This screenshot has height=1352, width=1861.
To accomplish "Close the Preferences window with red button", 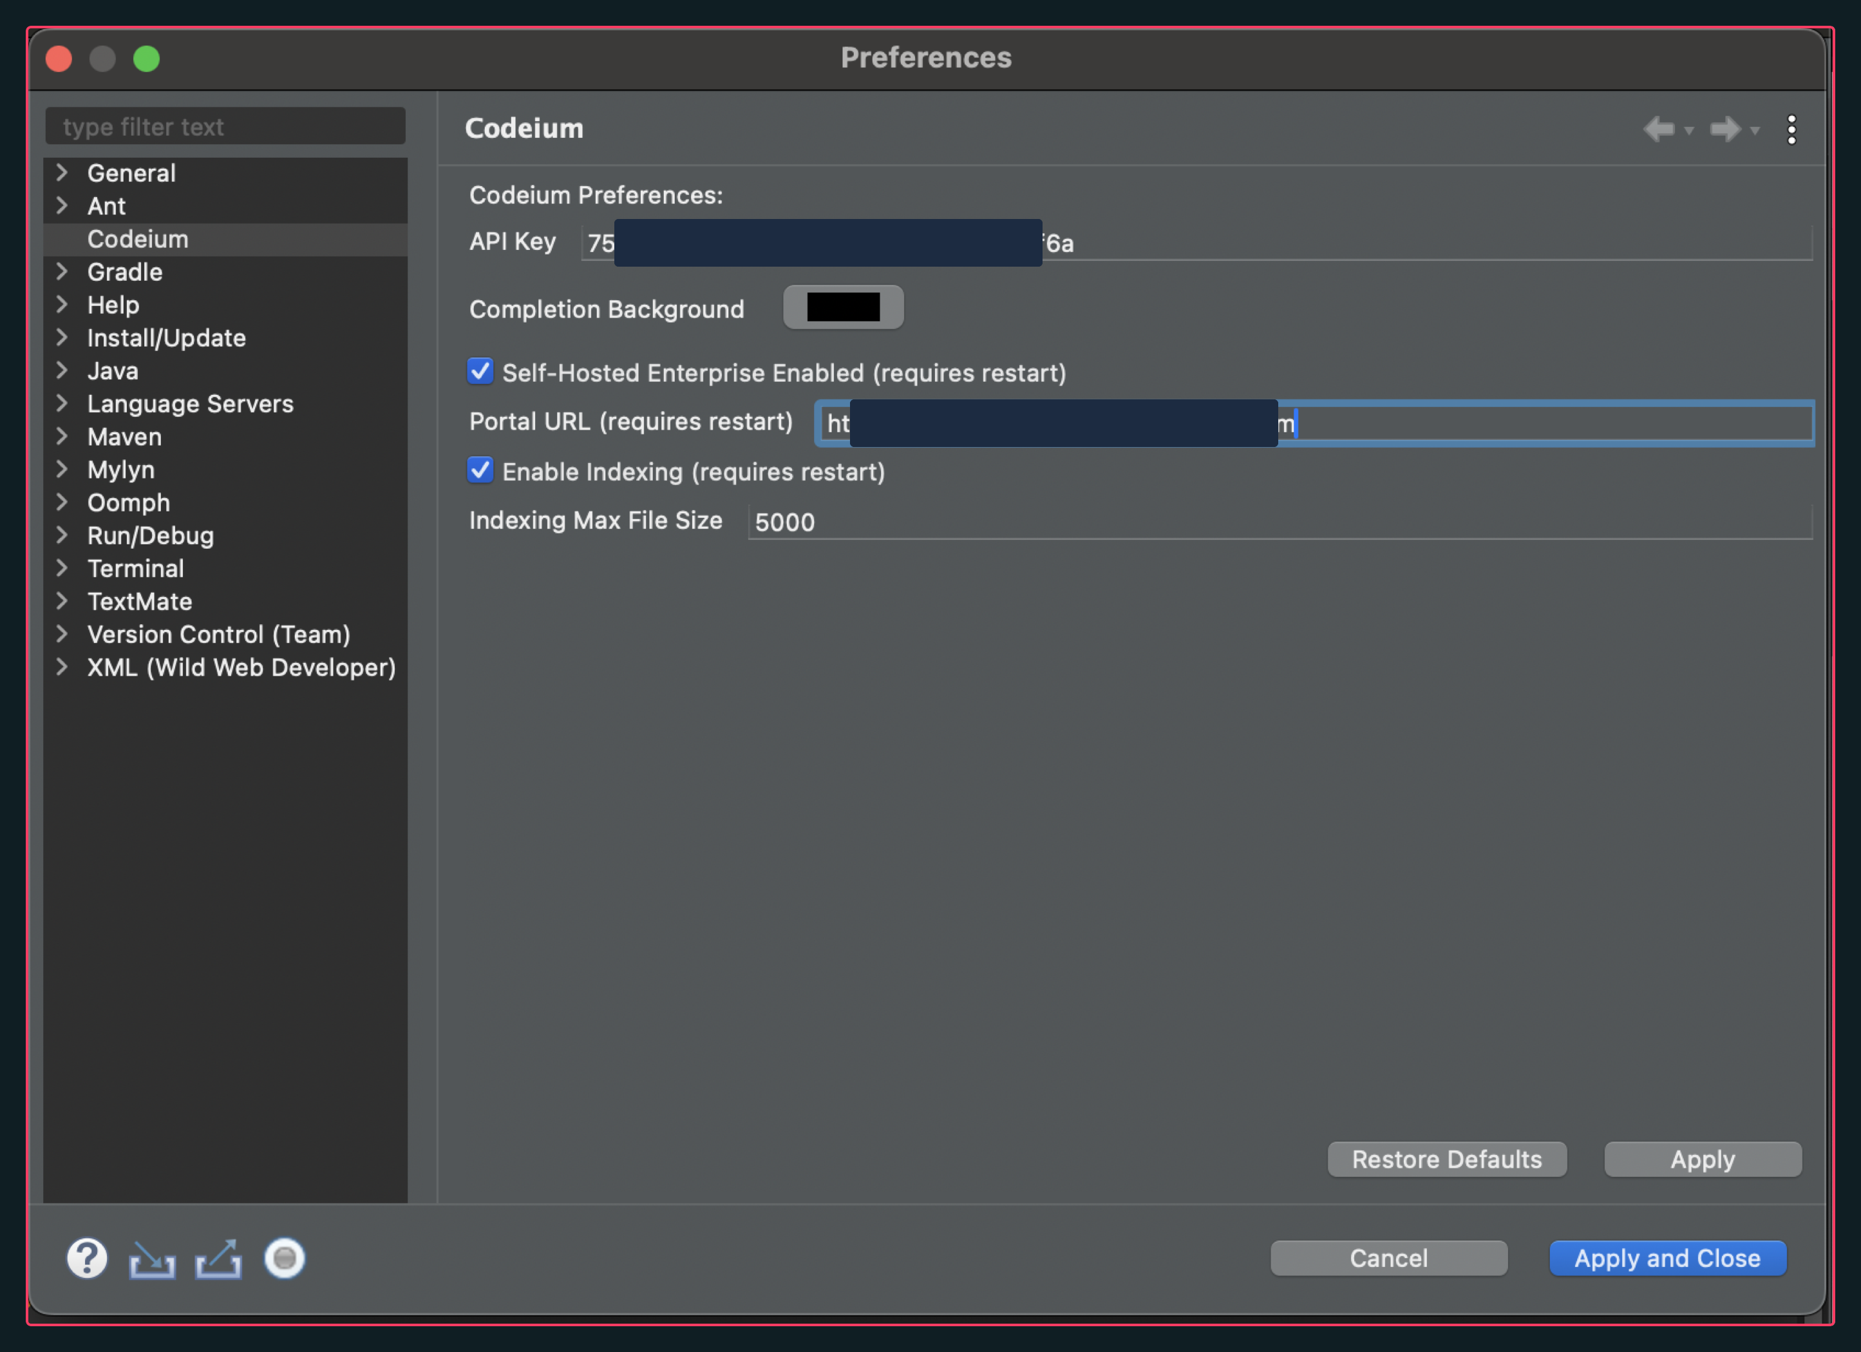I will [59, 58].
